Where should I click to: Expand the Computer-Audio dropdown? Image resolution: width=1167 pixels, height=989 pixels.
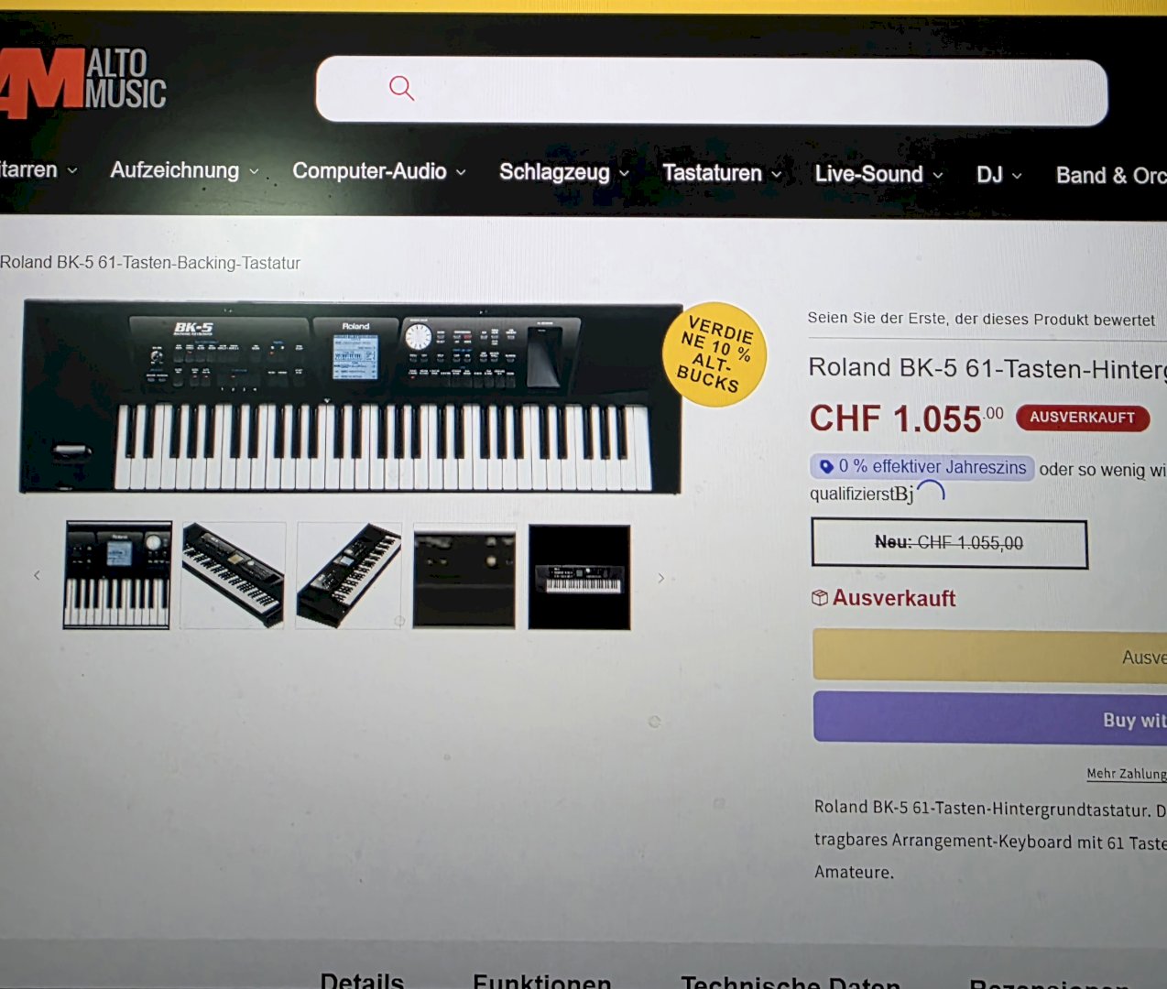pyautogui.click(x=379, y=171)
